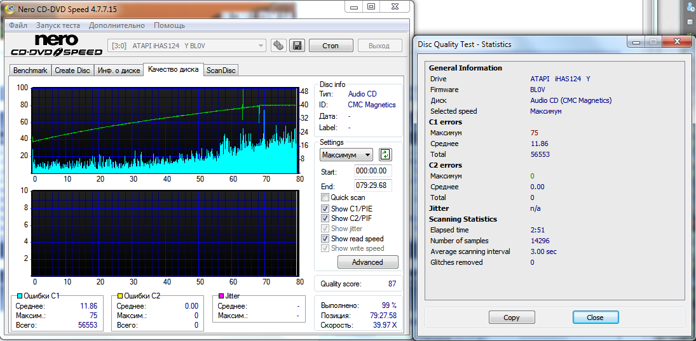Click Copy in the statistics dialog
The height and width of the screenshot is (341, 696).
click(512, 318)
